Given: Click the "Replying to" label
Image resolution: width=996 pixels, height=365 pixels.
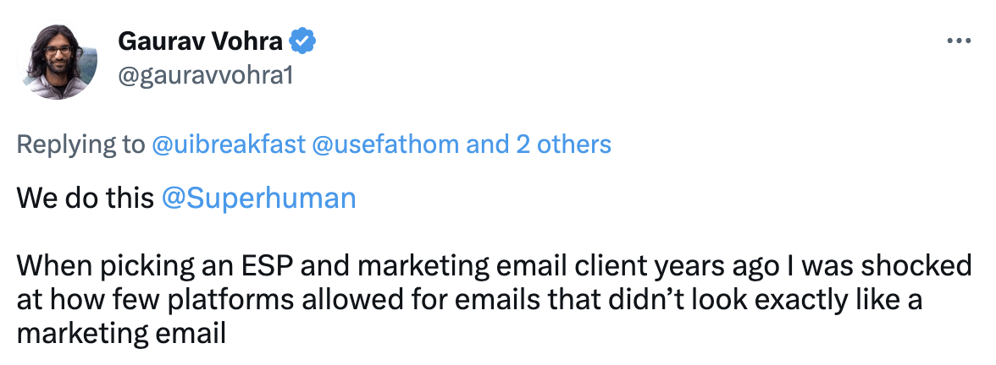Looking at the screenshot, I should click(x=81, y=144).
